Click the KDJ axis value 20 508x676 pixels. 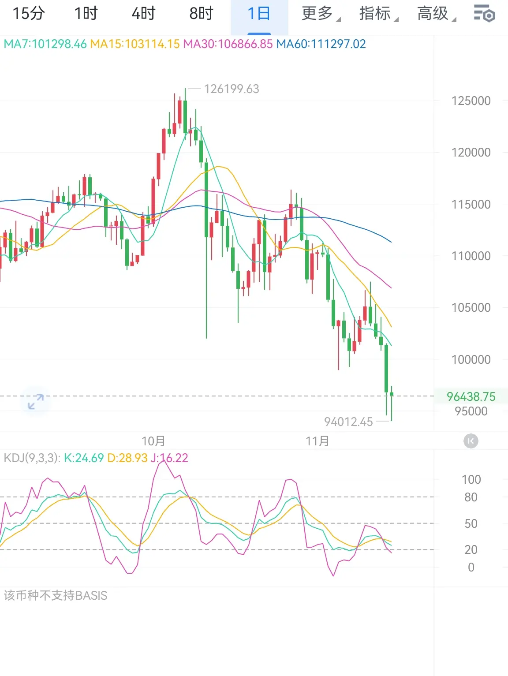click(x=471, y=550)
